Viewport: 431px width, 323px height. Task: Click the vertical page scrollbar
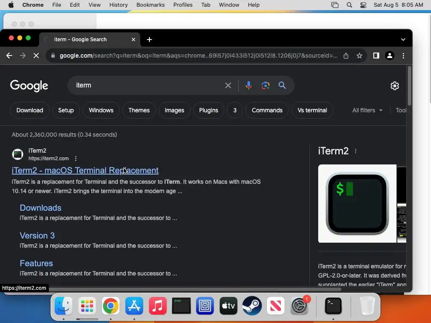pos(409,86)
